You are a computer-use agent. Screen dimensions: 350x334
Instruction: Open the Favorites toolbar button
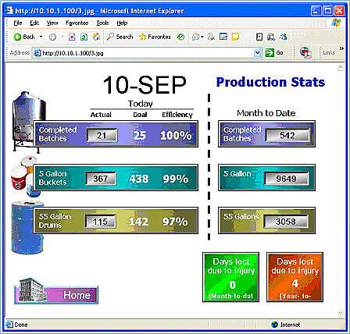(155, 37)
